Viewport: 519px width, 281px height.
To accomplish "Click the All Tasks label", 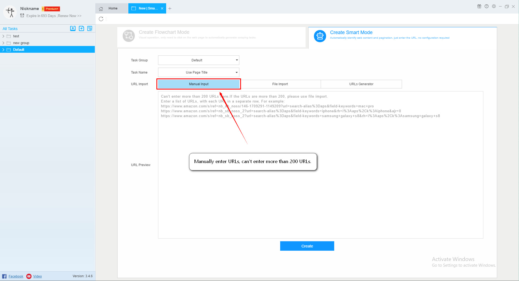I will 10,29.
